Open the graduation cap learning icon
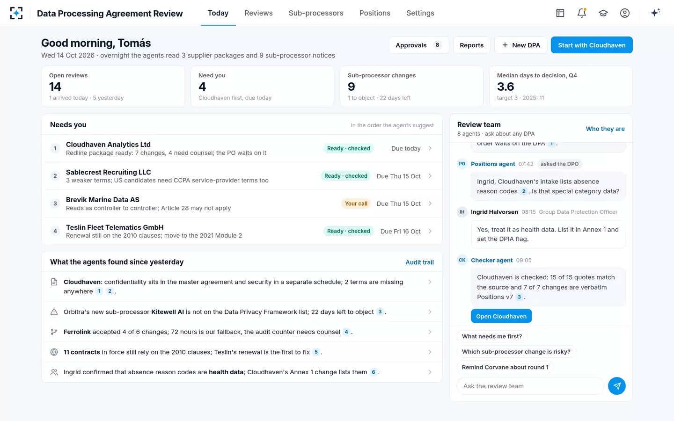 [603, 13]
